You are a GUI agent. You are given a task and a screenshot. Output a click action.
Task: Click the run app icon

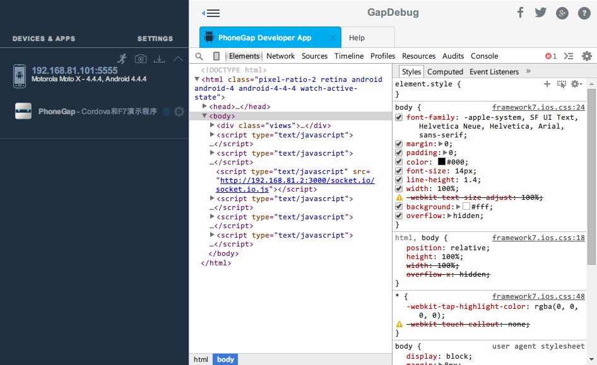[122, 57]
